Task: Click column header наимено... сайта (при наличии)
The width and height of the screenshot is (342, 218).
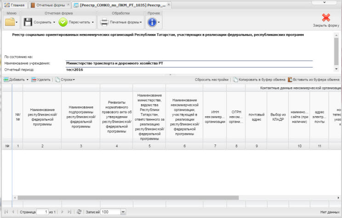Action: point(299,117)
